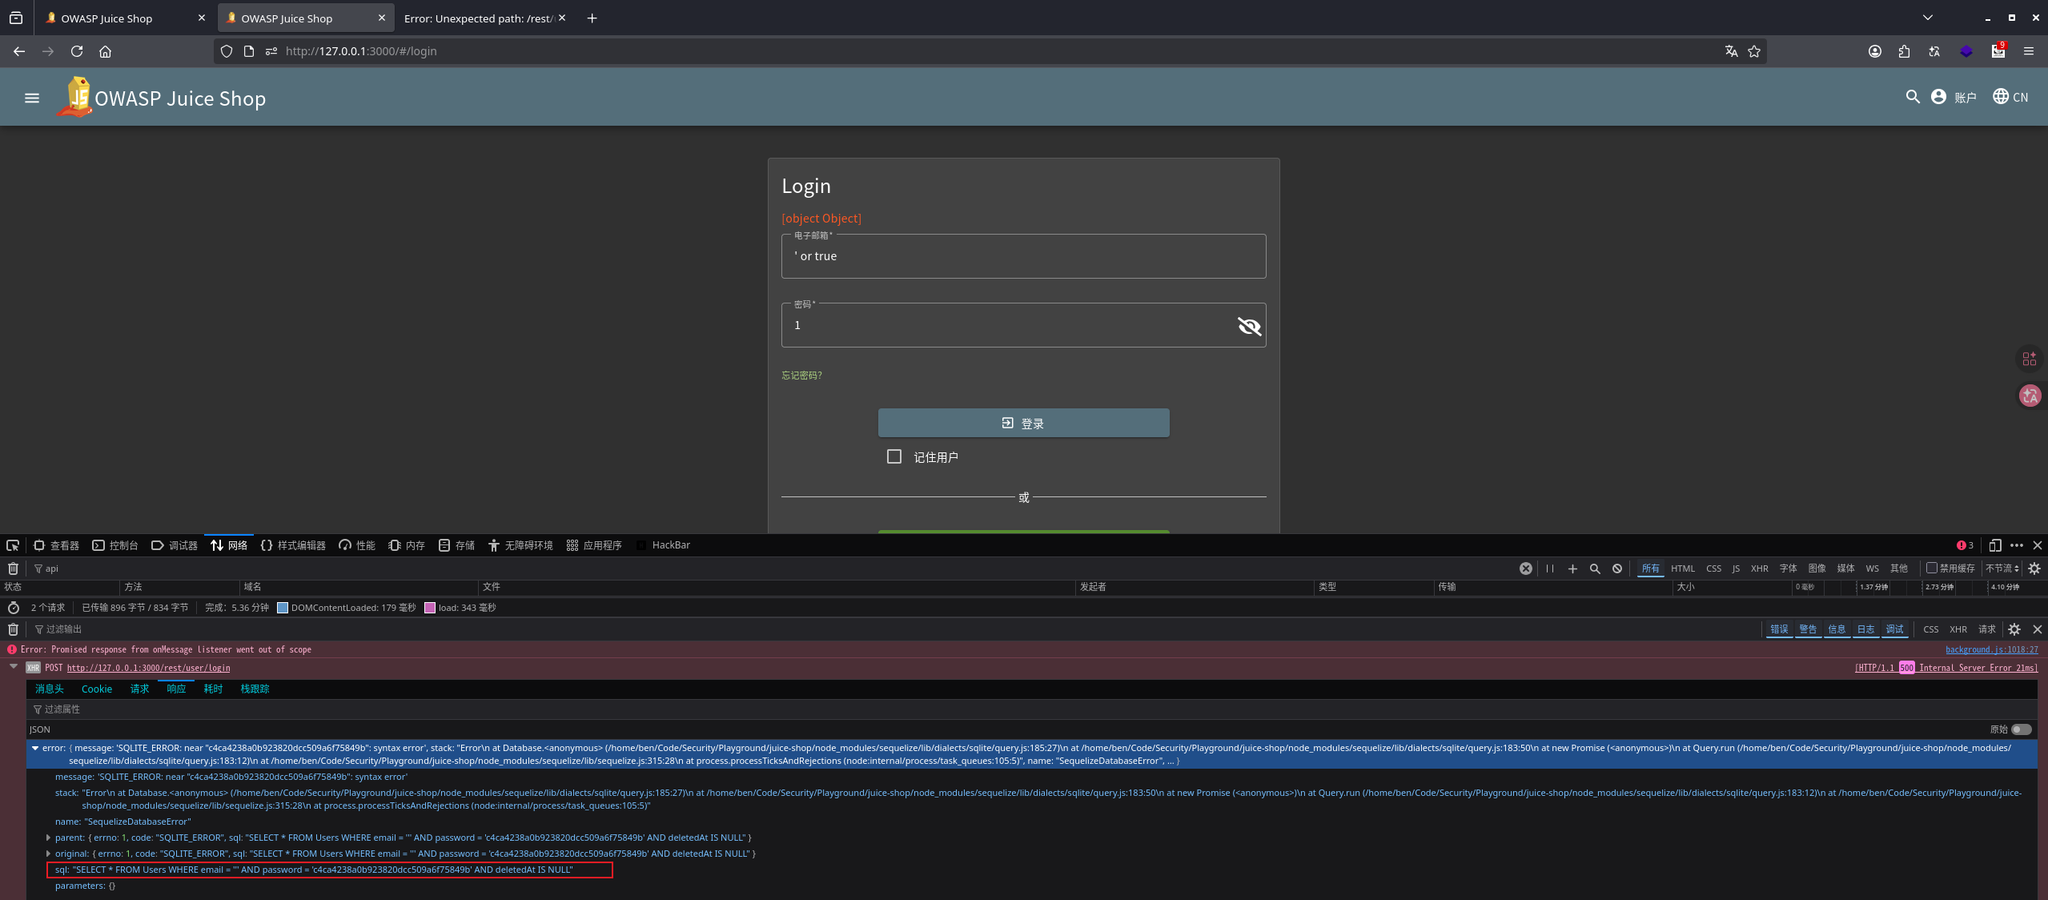This screenshot has width=2048, height=900.
Task: Open the 不节流 throttling dropdown
Action: pos(2002,569)
